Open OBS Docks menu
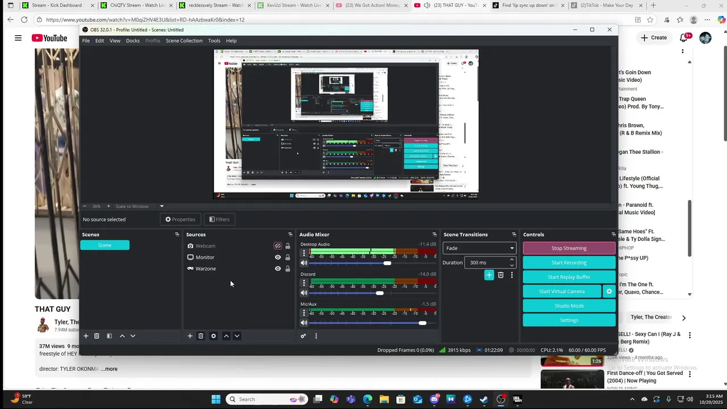The height and width of the screenshot is (409, 727). click(x=133, y=41)
